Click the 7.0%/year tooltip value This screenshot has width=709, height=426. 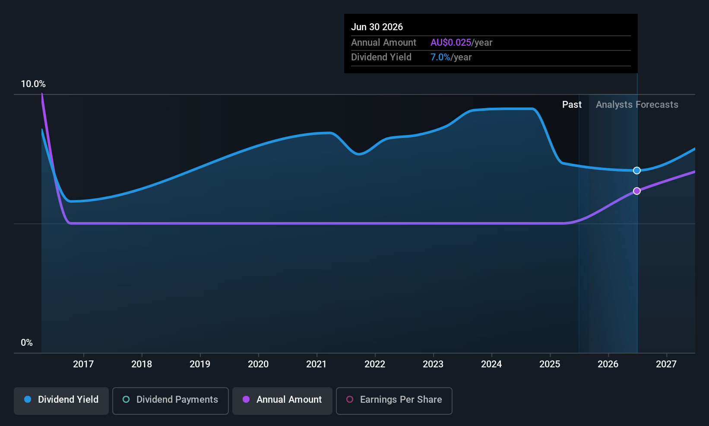click(x=451, y=57)
